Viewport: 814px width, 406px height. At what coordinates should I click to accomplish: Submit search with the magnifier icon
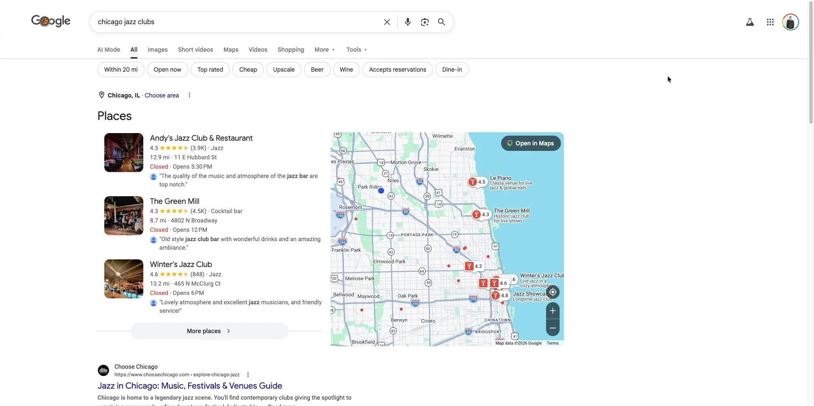coord(441,22)
